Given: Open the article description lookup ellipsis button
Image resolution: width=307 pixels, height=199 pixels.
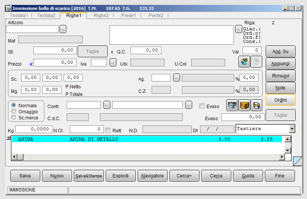Looking at the screenshot, I should click(238, 29).
